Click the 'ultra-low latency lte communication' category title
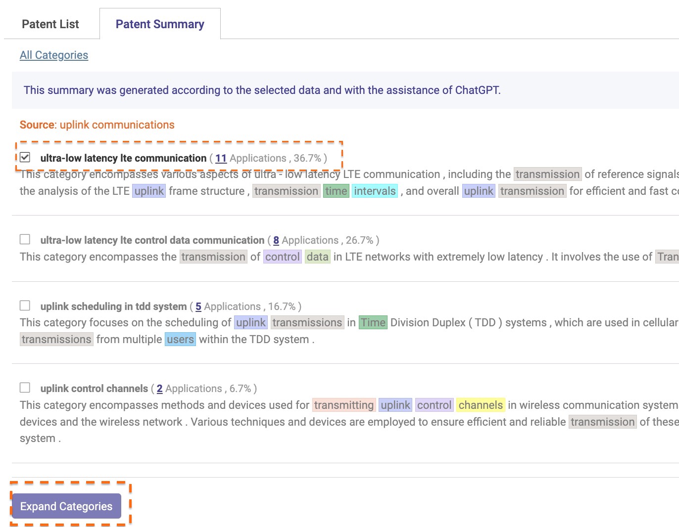Image resolution: width=679 pixels, height=527 pixels. pos(123,158)
